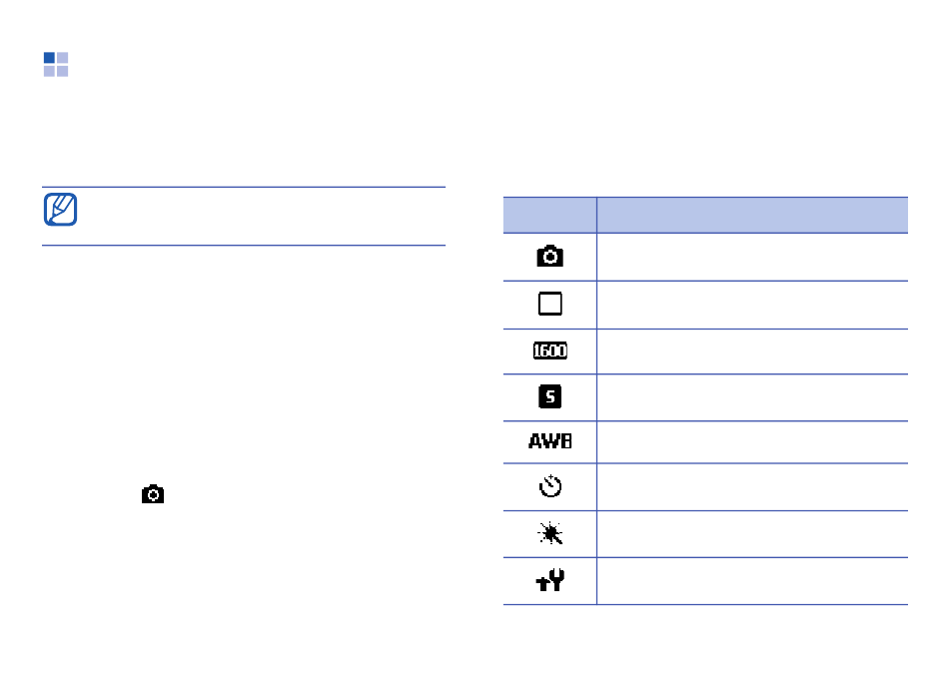Click the four blue squares section icon
Screen dimensions: 949x698
tap(56, 64)
